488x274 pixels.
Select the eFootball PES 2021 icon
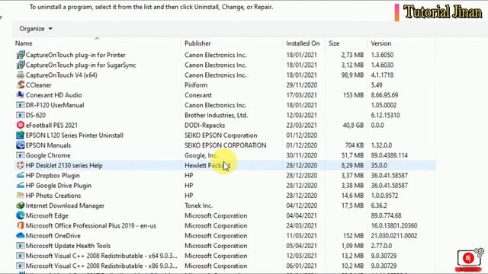(x=21, y=125)
